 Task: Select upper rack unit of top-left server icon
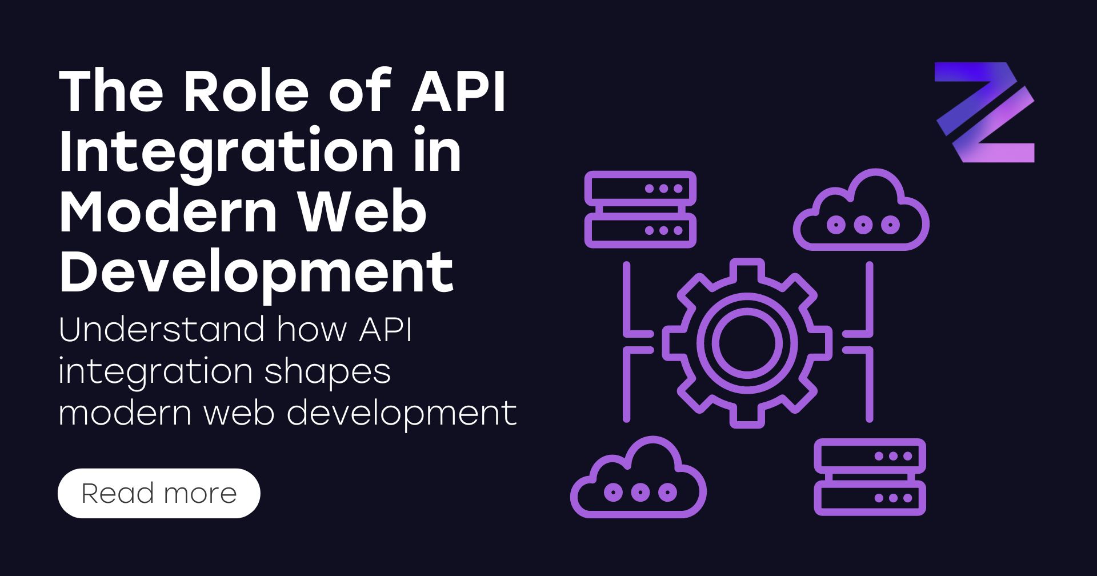[x=640, y=188]
